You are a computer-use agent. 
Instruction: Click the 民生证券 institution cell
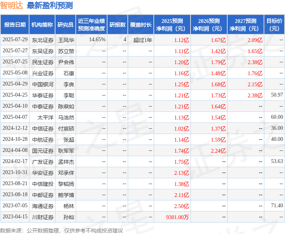click(x=43, y=62)
